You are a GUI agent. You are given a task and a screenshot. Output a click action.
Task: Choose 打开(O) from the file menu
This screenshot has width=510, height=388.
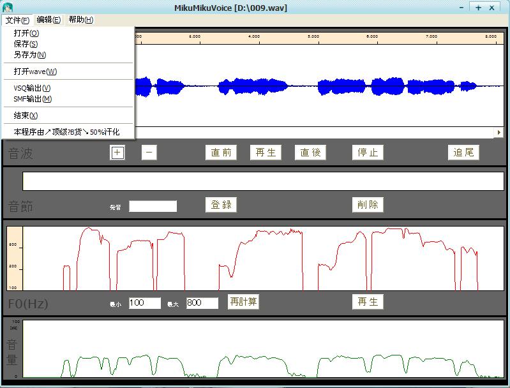(68, 33)
